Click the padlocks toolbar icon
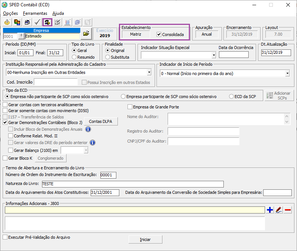 tap(27, 22)
